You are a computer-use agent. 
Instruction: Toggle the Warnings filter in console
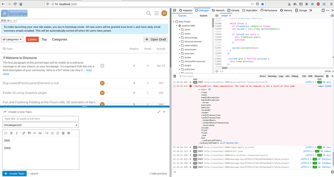(272, 76)
